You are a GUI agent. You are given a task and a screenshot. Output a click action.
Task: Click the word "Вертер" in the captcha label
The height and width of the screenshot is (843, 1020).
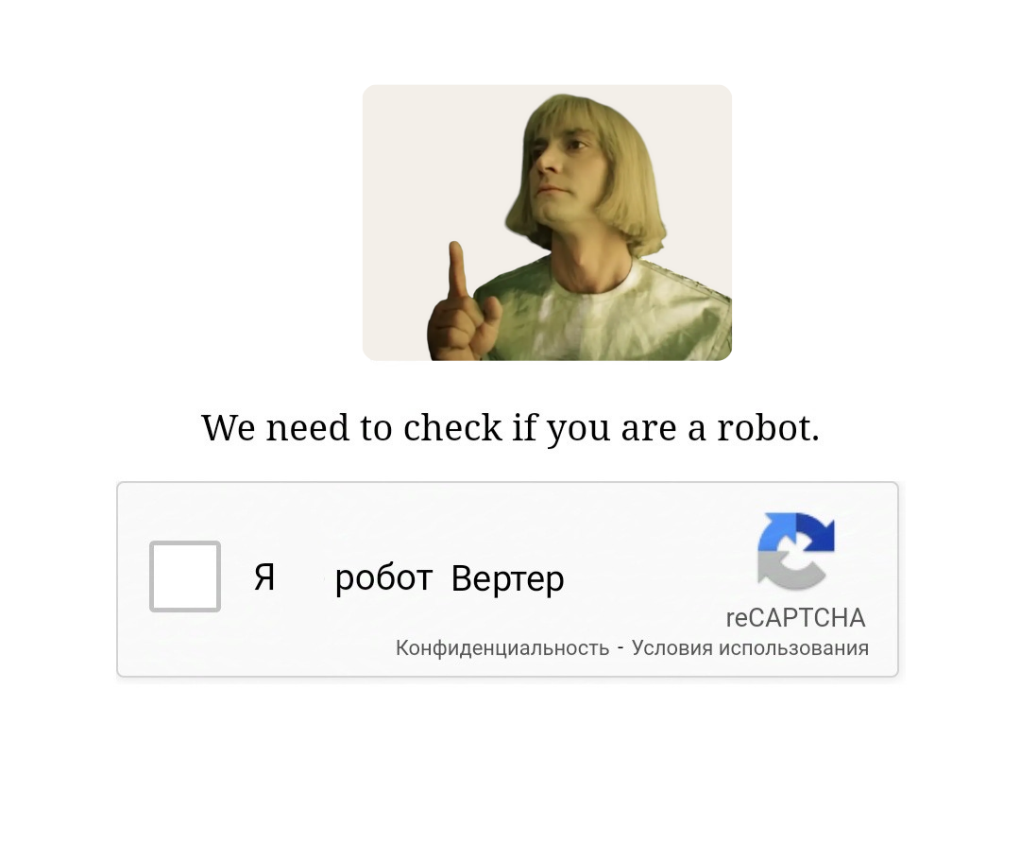coord(507,578)
